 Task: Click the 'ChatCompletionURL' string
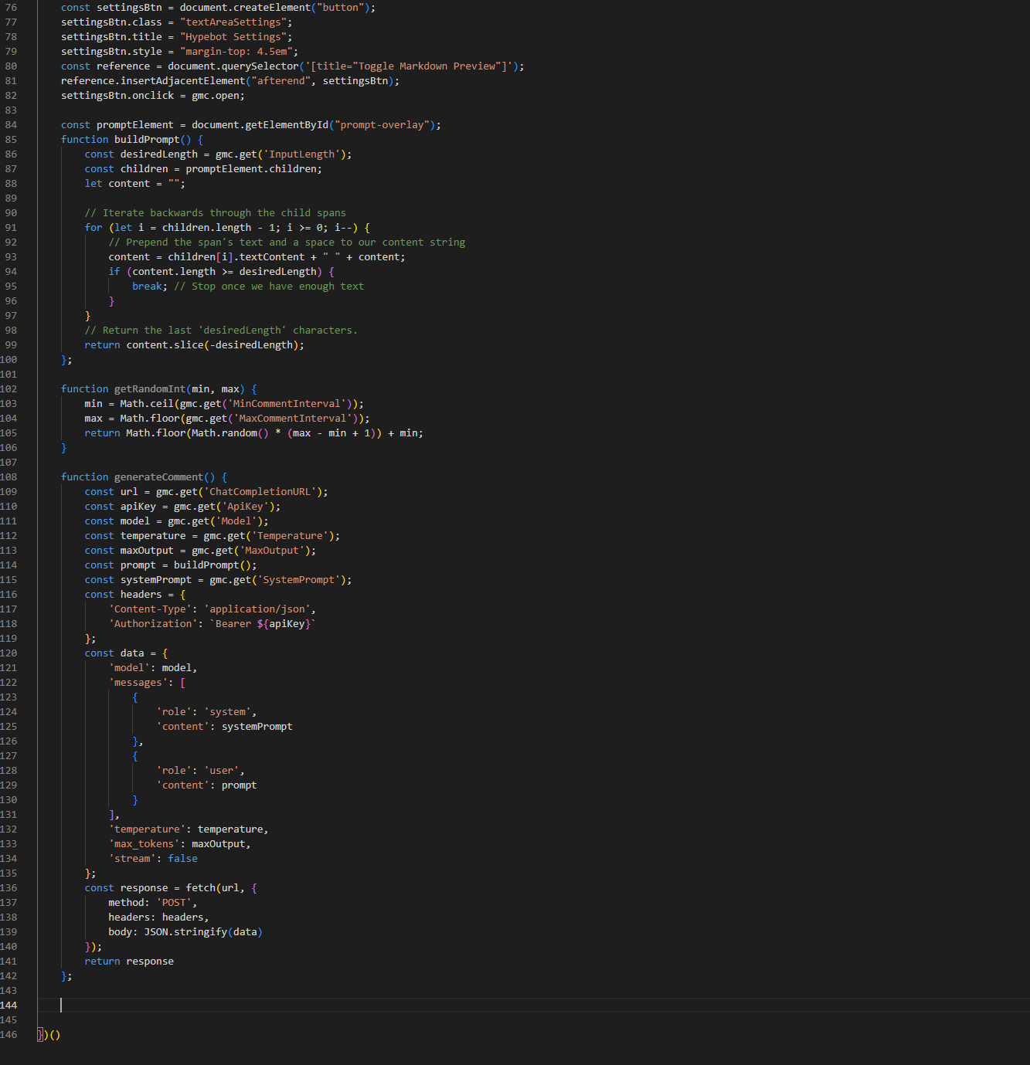pos(260,492)
